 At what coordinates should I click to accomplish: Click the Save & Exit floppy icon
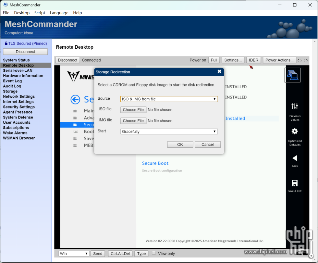(295, 183)
